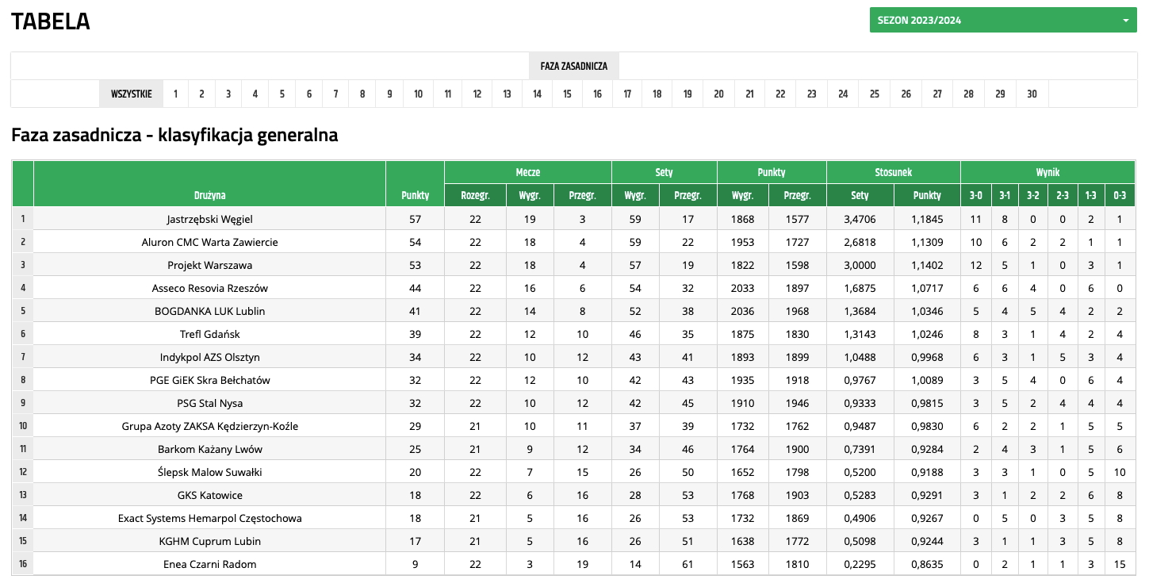Open Grupa Azoty ZAKSA Kędzierzyn-Koźle entry
1149x587 pixels.
tap(209, 426)
